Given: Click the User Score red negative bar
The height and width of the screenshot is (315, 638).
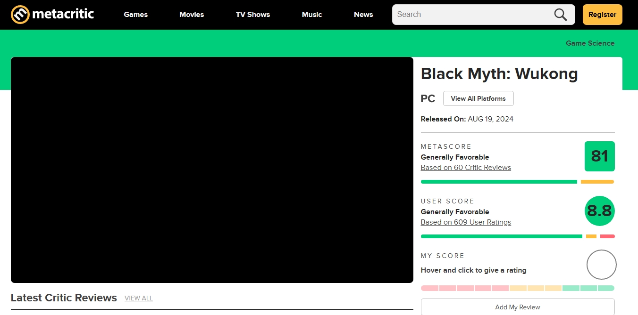Looking at the screenshot, I should point(607,236).
